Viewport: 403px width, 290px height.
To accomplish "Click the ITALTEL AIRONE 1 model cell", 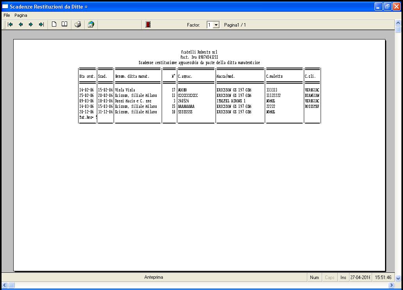I will pyautogui.click(x=231, y=101).
